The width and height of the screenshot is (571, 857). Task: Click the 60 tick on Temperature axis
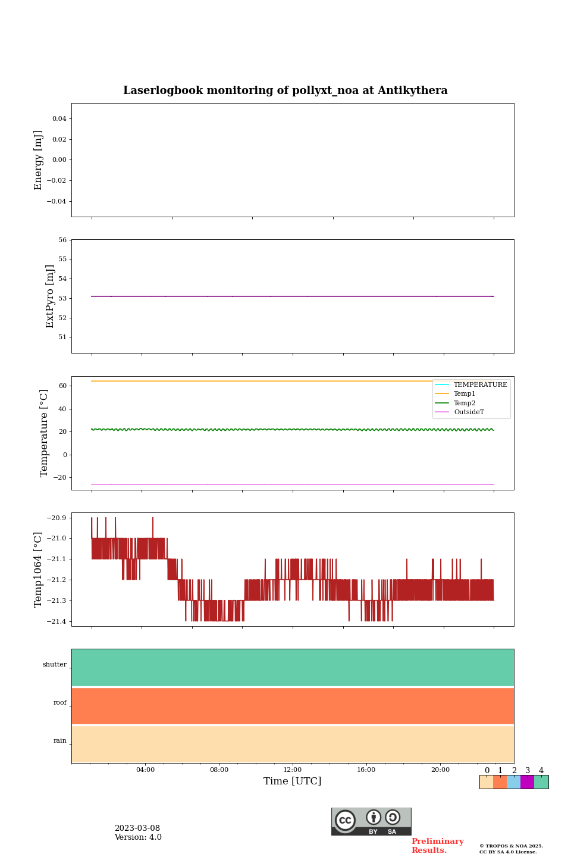pyautogui.click(x=62, y=386)
